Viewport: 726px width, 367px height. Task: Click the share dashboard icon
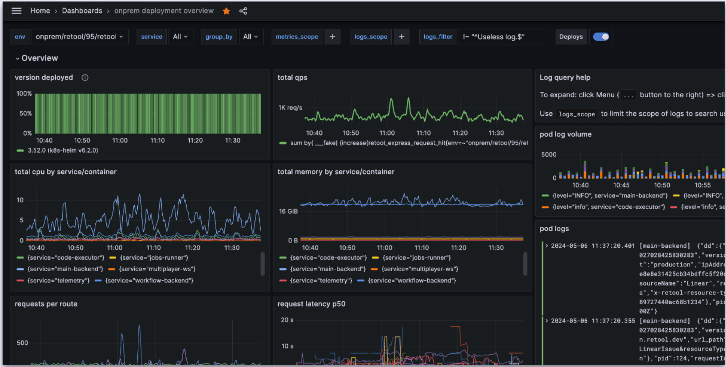pos(243,11)
